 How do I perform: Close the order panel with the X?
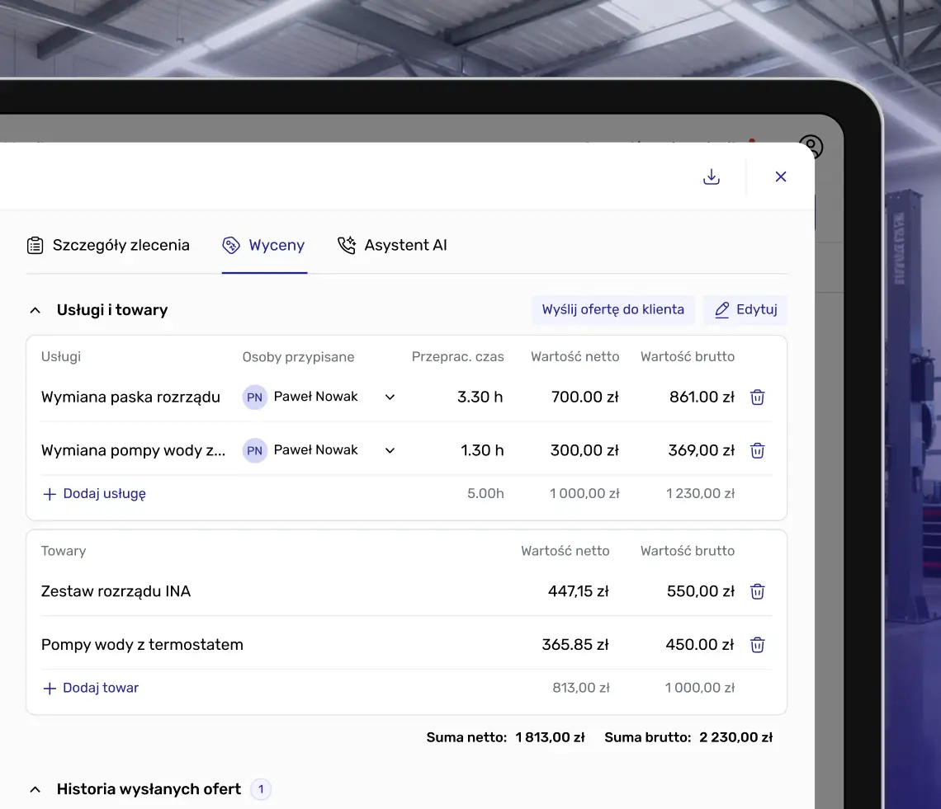click(780, 177)
